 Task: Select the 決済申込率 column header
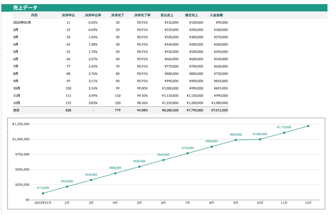click(93, 15)
